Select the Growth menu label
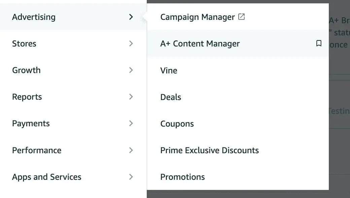This screenshot has height=198, width=350. [x=26, y=70]
